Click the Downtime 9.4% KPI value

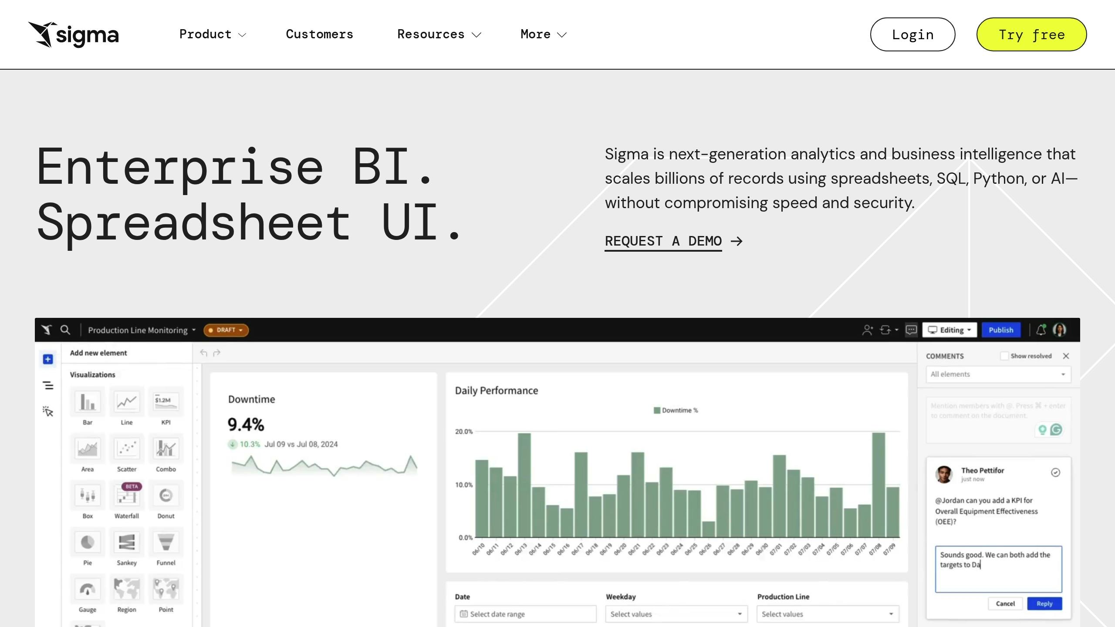pyautogui.click(x=246, y=425)
